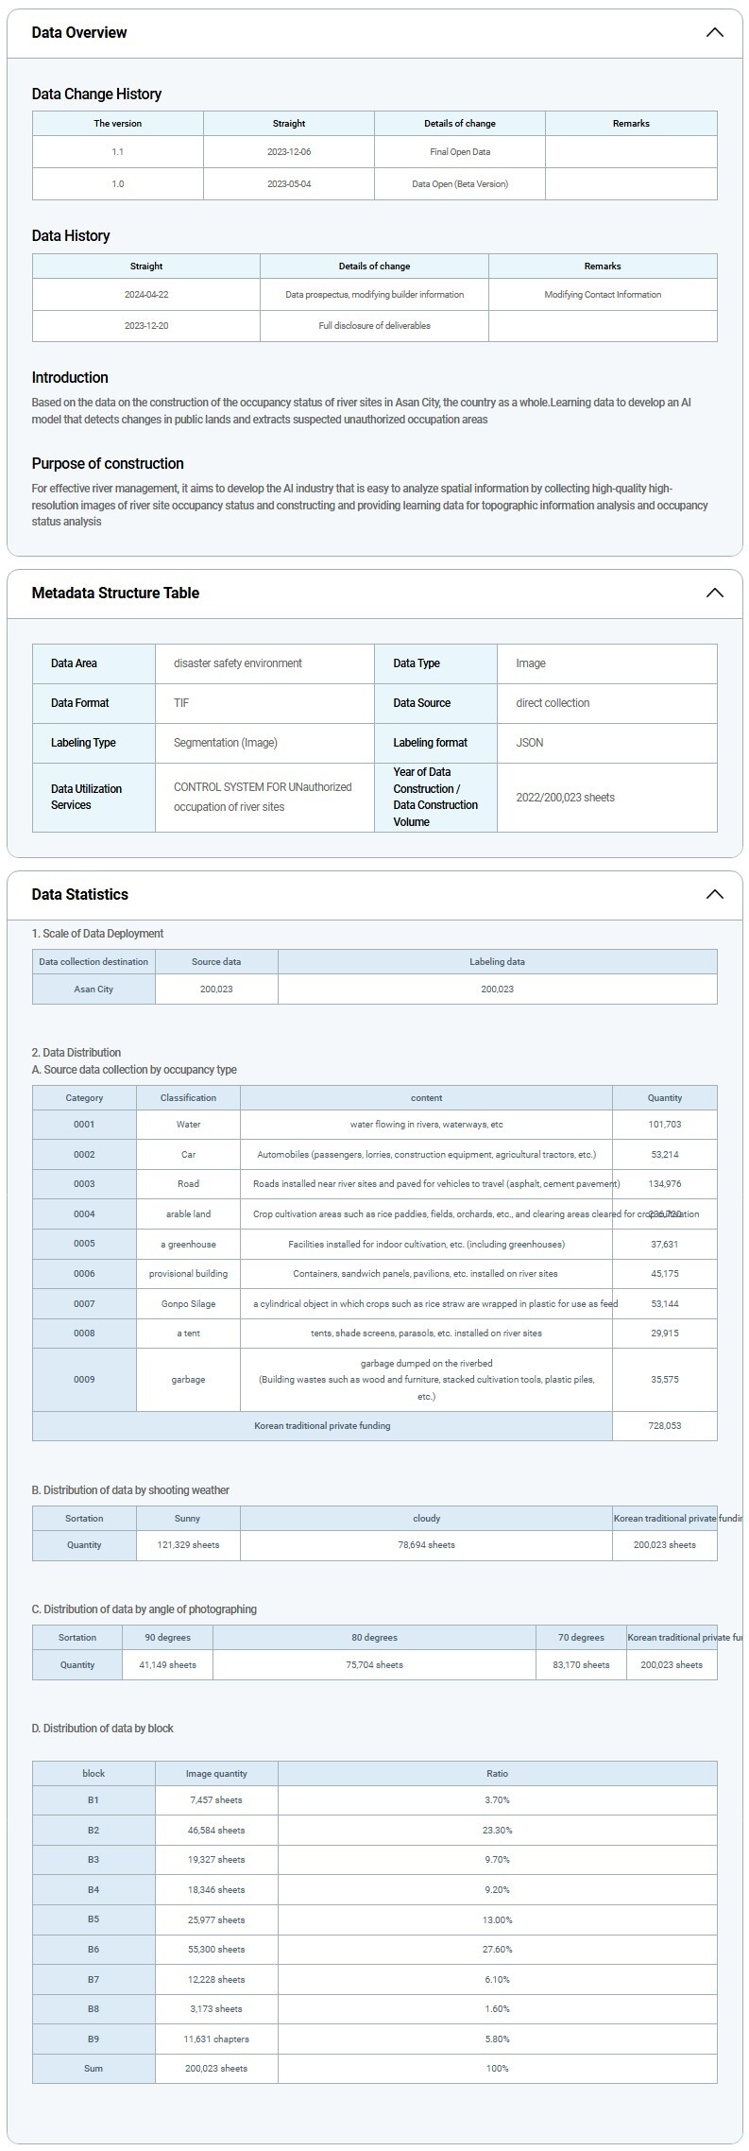
Task: Click the Data Statistics panel title
Action: click(x=80, y=895)
